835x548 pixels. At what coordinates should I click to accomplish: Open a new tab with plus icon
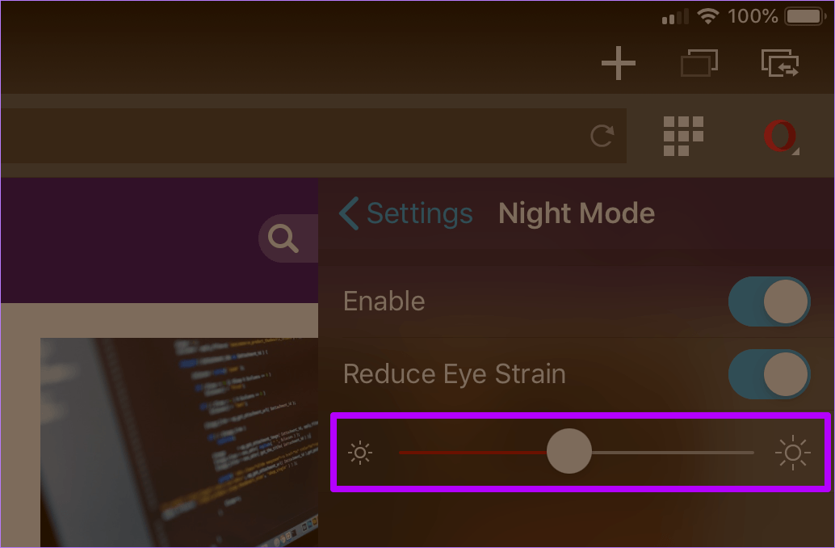pos(619,63)
